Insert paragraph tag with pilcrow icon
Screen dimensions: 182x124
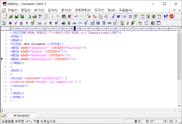click(x=51, y=23)
